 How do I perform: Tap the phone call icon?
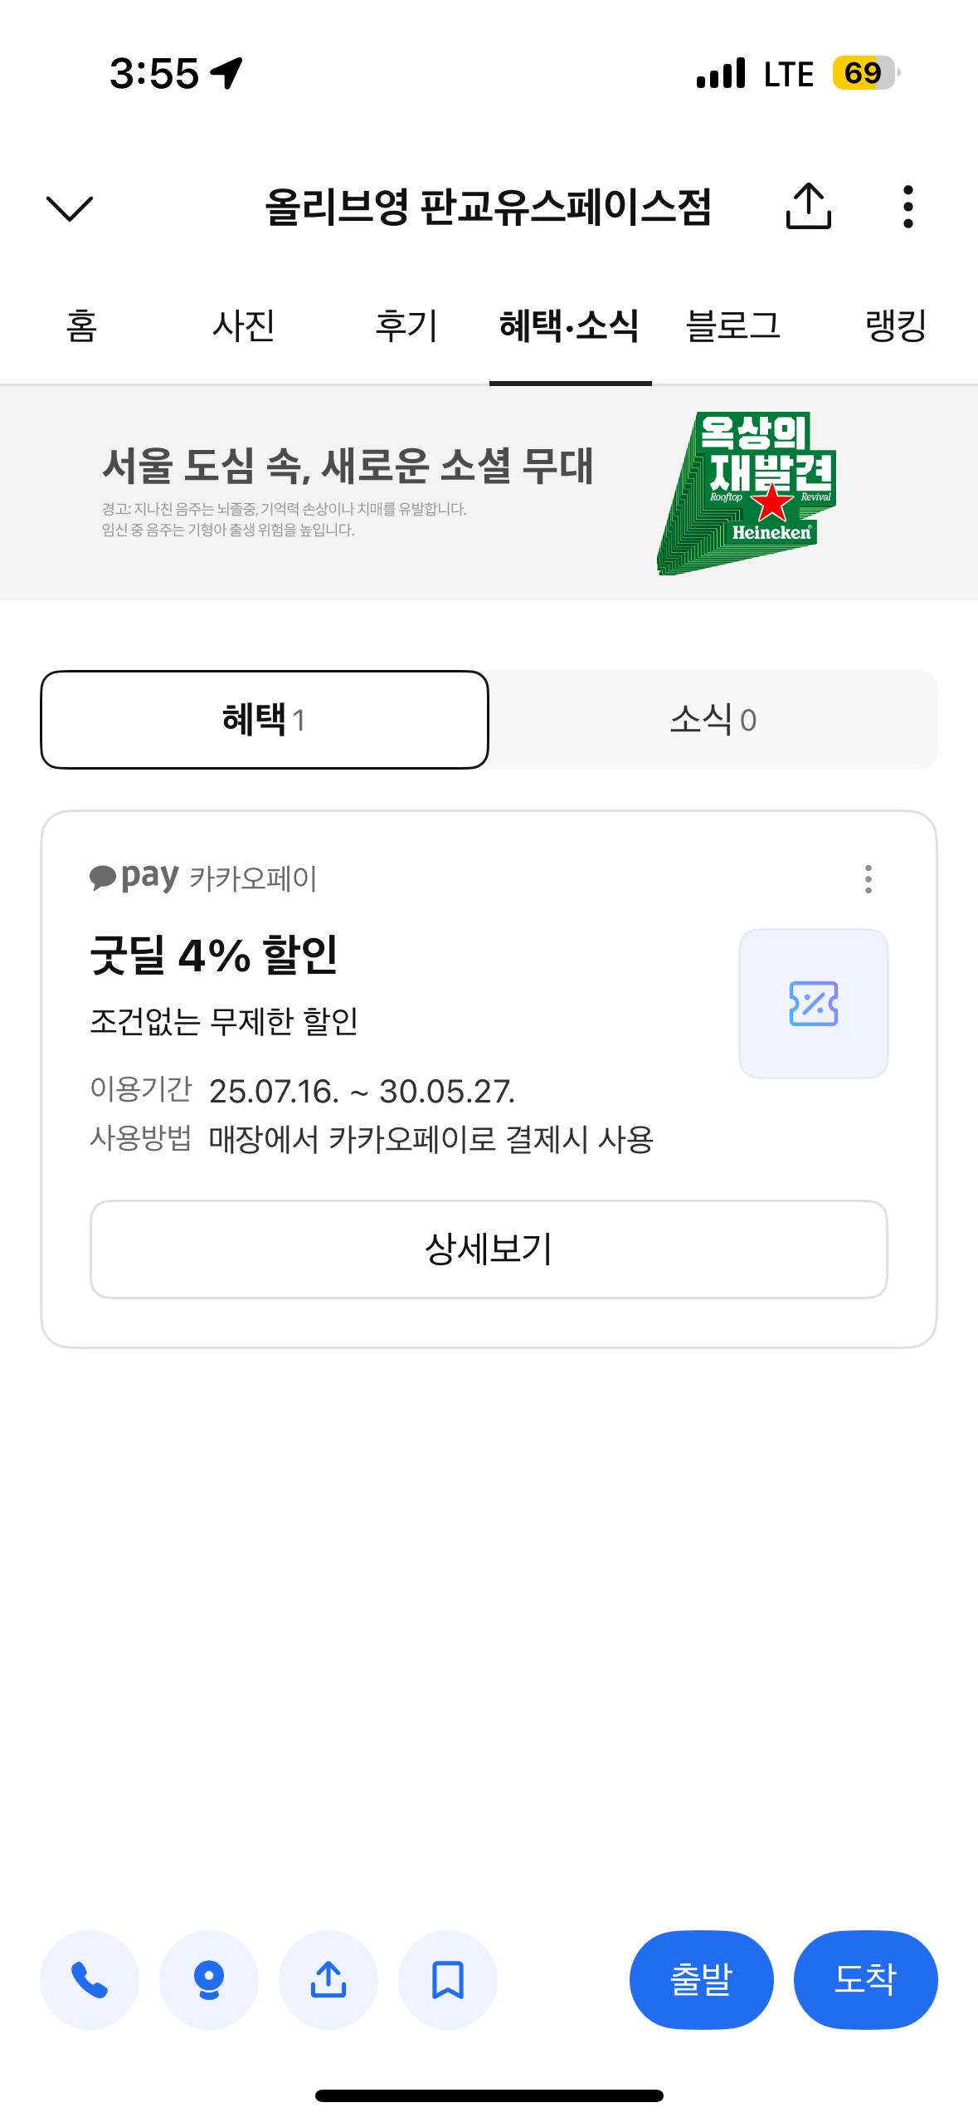pos(90,1979)
